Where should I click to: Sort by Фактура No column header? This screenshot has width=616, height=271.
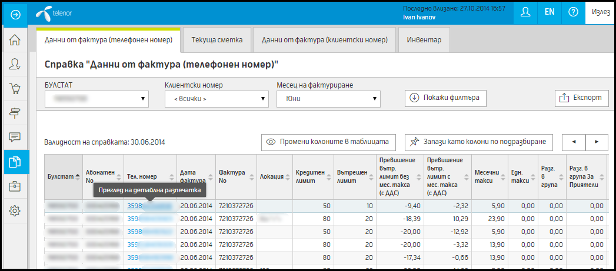point(236,177)
